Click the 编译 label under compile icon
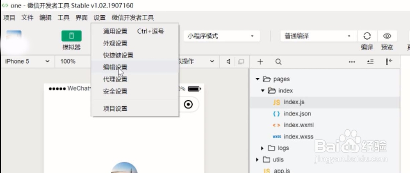The width and height of the screenshot is (410, 173). [x=367, y=47]
